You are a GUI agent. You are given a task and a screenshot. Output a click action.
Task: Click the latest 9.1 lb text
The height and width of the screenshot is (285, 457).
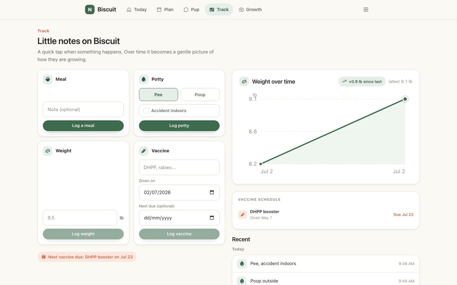(400, 81)
